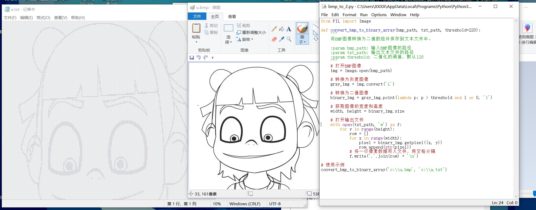
Task: Click the rectangular Select tool icon
Action: pos(228,28)
